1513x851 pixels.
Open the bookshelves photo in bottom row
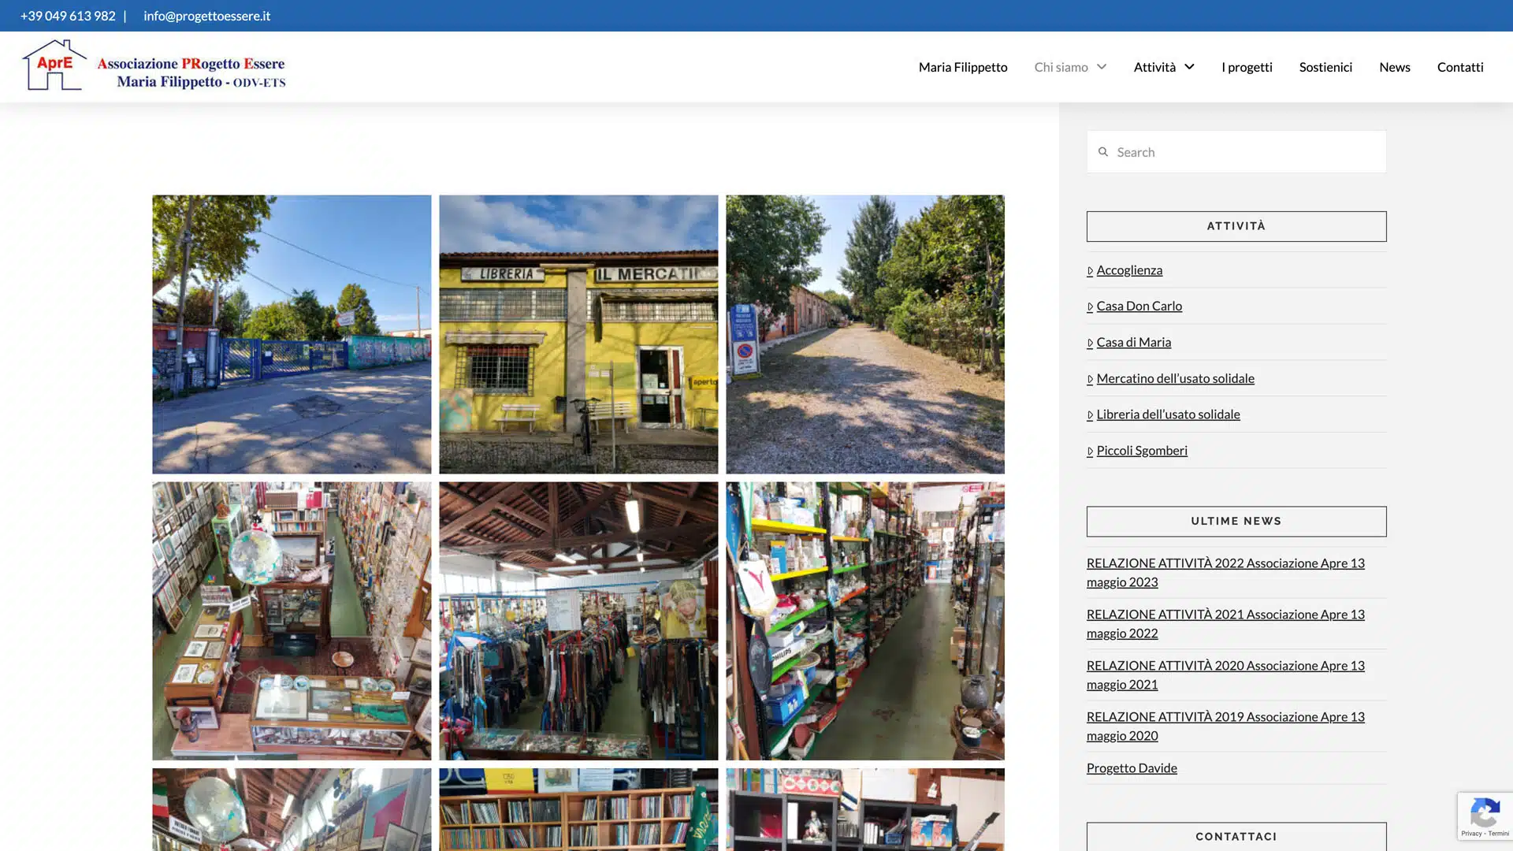pos(578,810)
